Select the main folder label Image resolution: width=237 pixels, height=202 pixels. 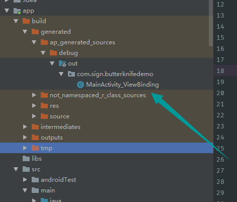[48, 190]
